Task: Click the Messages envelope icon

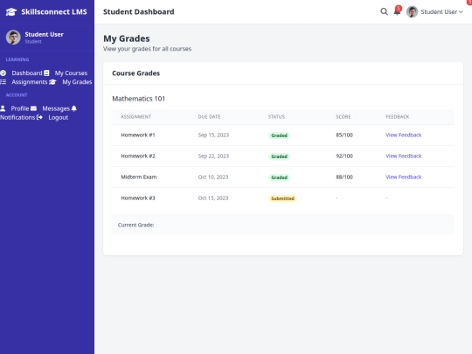Action: pos(33,108)
